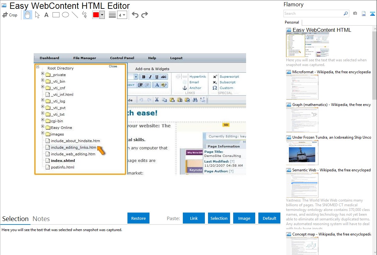This screenshot has height=255, width=377.
Task: Click the Flamory Search input field
Action: [x=313, y=14]
